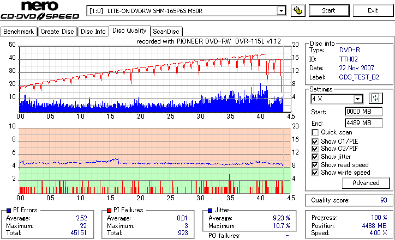Click the Quality score value 93
Image resolution: width=395 pixels, height=240 pixels.
pos(384,200)
